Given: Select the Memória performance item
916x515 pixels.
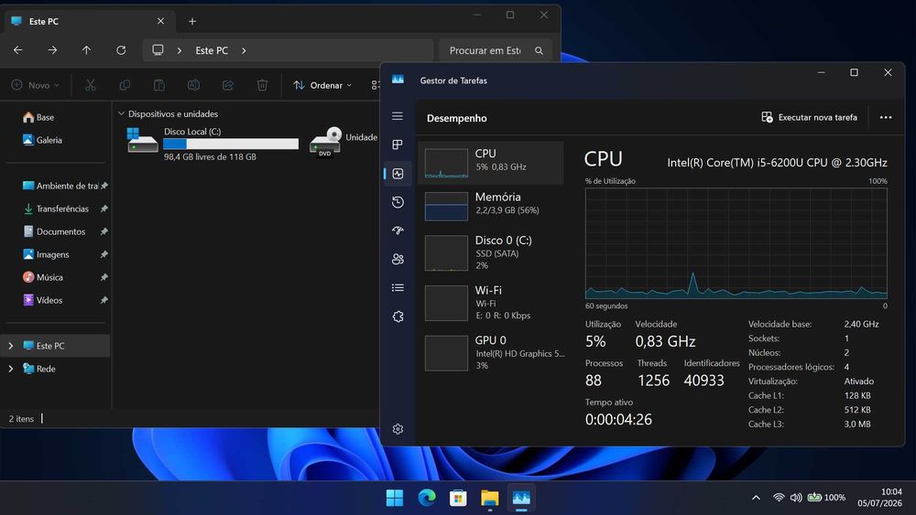Looking at the screenshot, I should (x=491, y=205).
